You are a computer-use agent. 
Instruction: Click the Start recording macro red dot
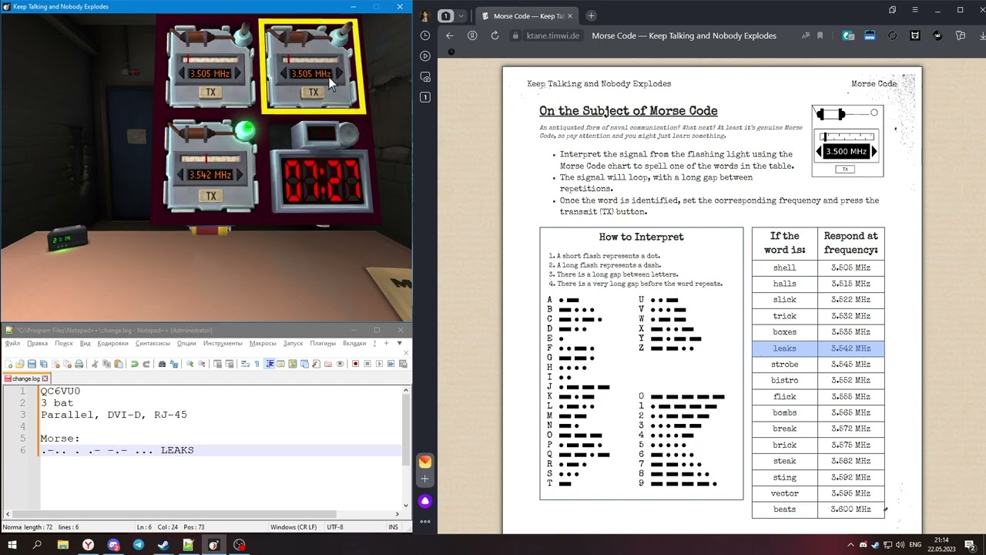tap(356, 364)
